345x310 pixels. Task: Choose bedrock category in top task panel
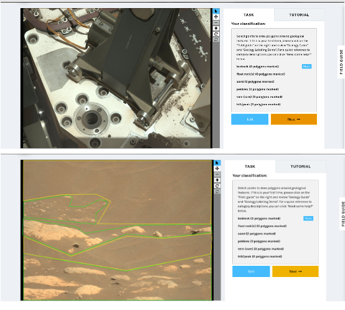(258, 67)
